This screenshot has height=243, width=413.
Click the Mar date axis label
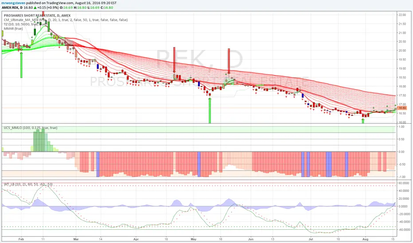point(76,239)
